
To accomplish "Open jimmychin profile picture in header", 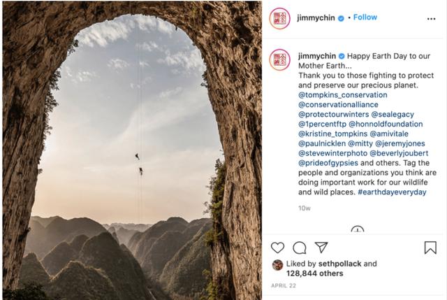I will [x=280, y=19].
